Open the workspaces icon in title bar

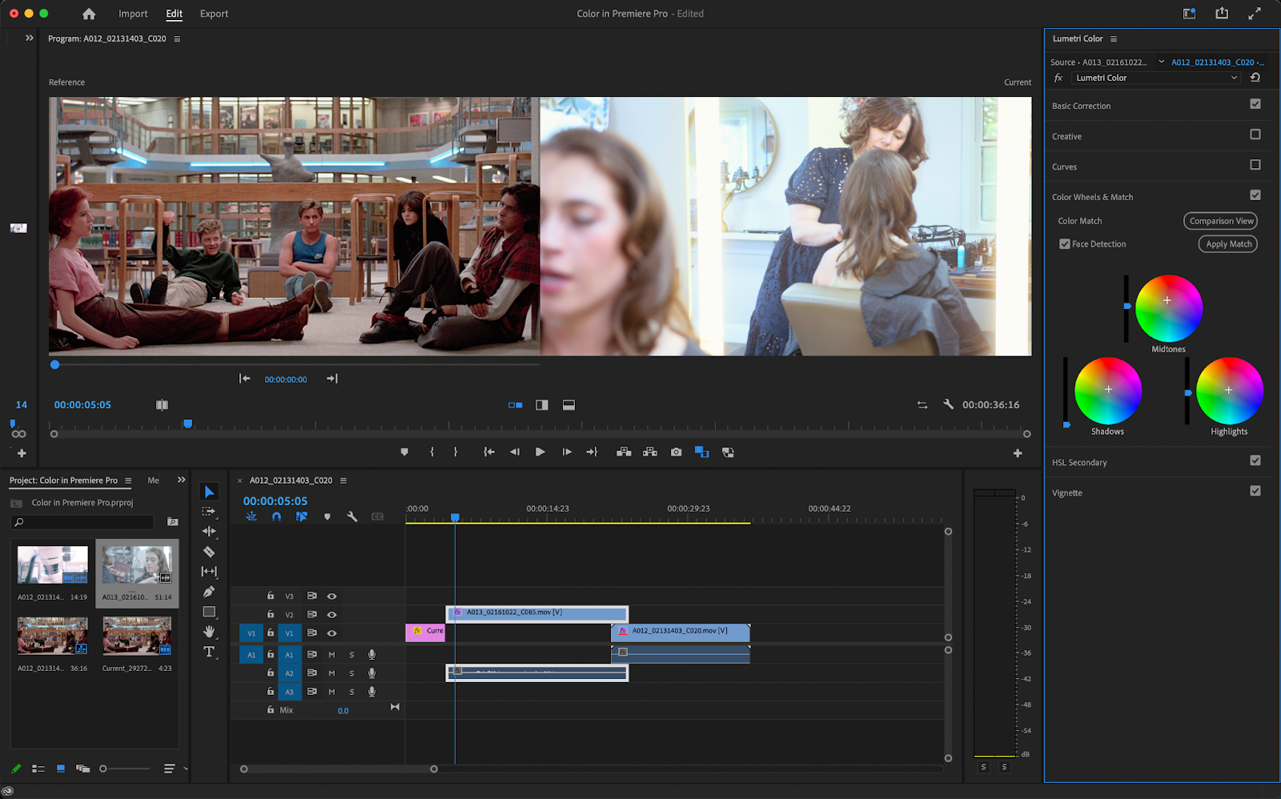[x=1190, y=14]
